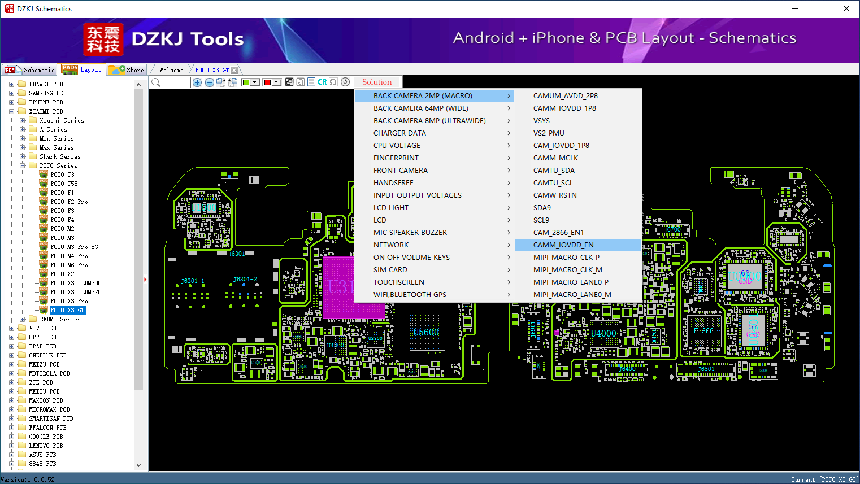The width and height of the screenshot is (860, 484).
Task: Click the PADS icon beside POCO F1
Action: point(44,193)
